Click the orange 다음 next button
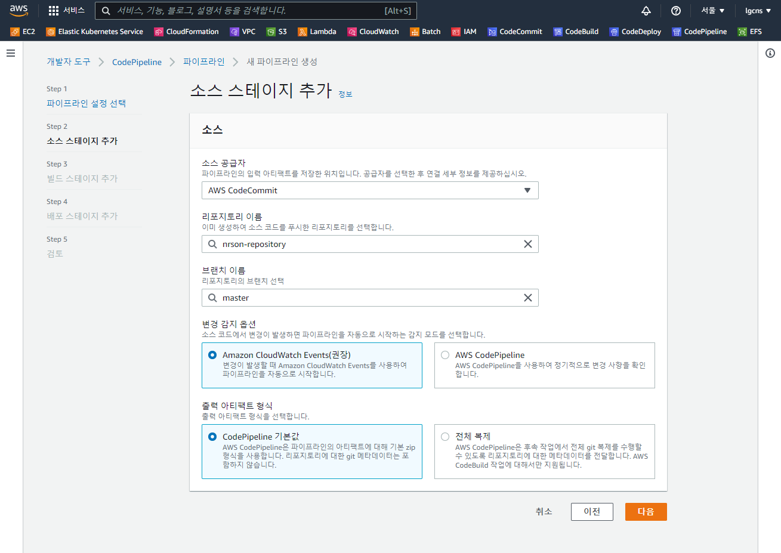This screenshot has height=553, width=781. tap(646, 512)
